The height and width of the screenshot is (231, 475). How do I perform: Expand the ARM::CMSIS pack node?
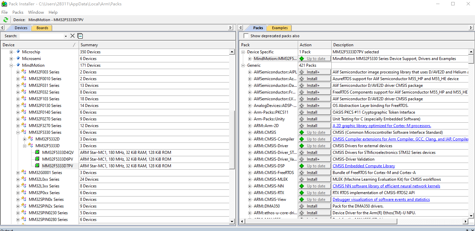[x=250, y=132]
